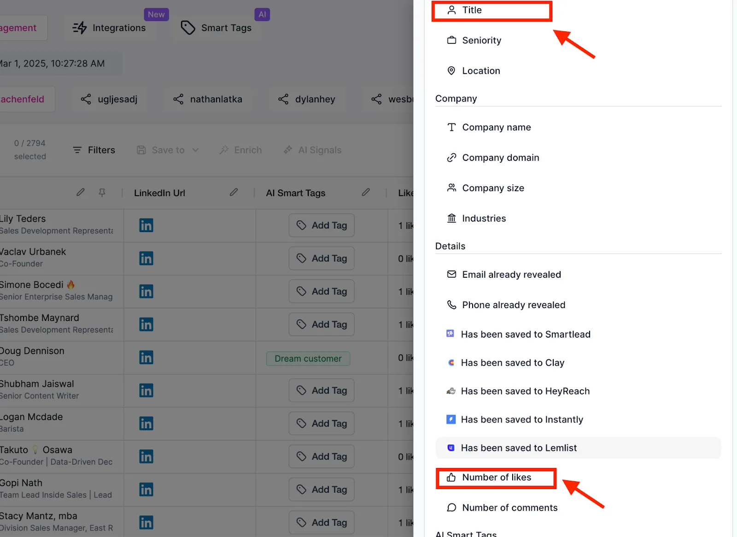Pin the name column with the pin icon
This screenshot has width=737, height=537.
[102, 193]
